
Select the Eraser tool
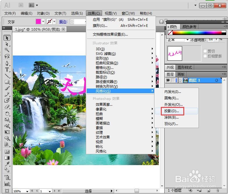coord(7,107)
